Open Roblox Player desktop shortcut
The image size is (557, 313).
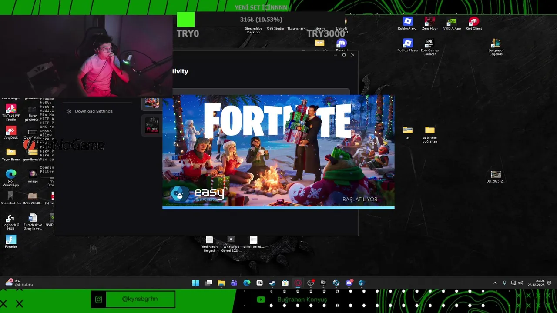408,45
